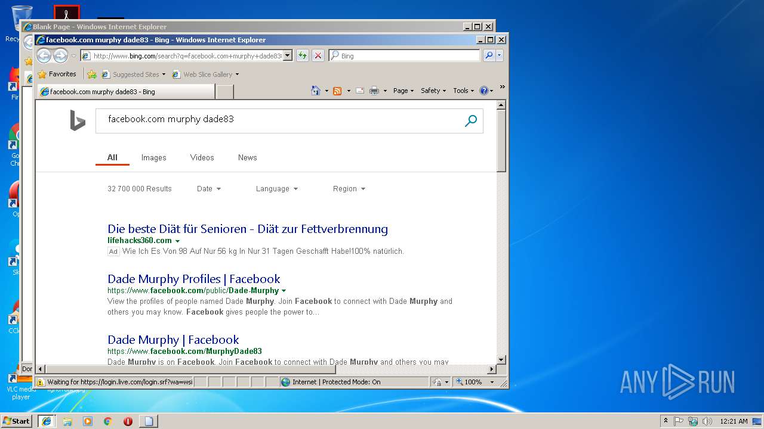Viewport: 764px width, 429px height.
Task: Switch to the Images tab
Action: click(x=153, y=157)
